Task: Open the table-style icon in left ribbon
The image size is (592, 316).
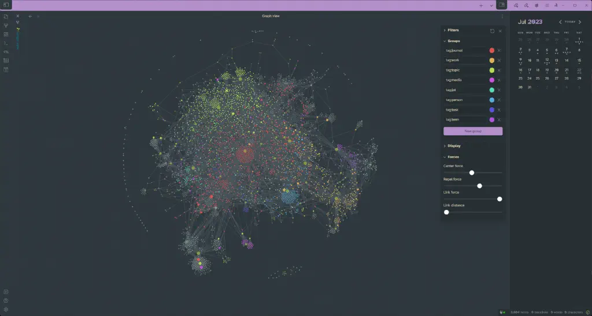Action: pyautogui.click(x=6, y=61)
